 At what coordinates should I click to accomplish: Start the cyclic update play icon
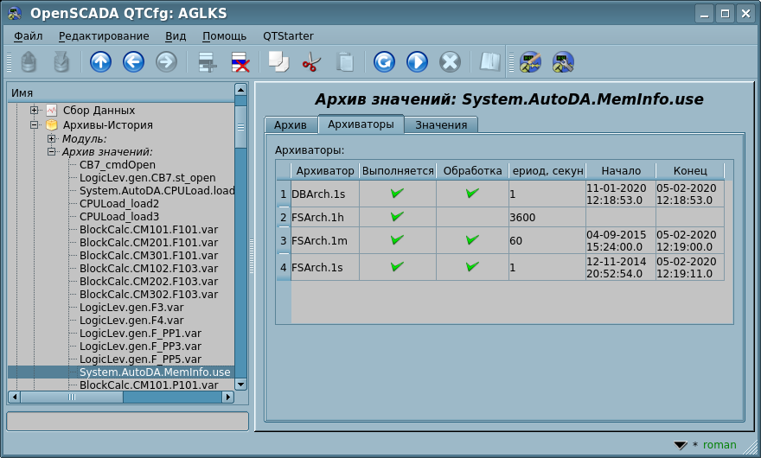[417, 62]
